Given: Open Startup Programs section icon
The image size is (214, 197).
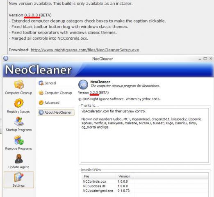Looking at the screenshot, I should [x=19, y=121].
